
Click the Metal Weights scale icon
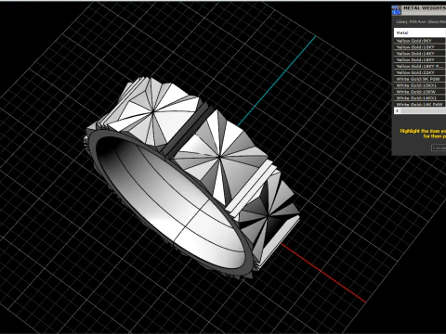(x=397, y=10)
